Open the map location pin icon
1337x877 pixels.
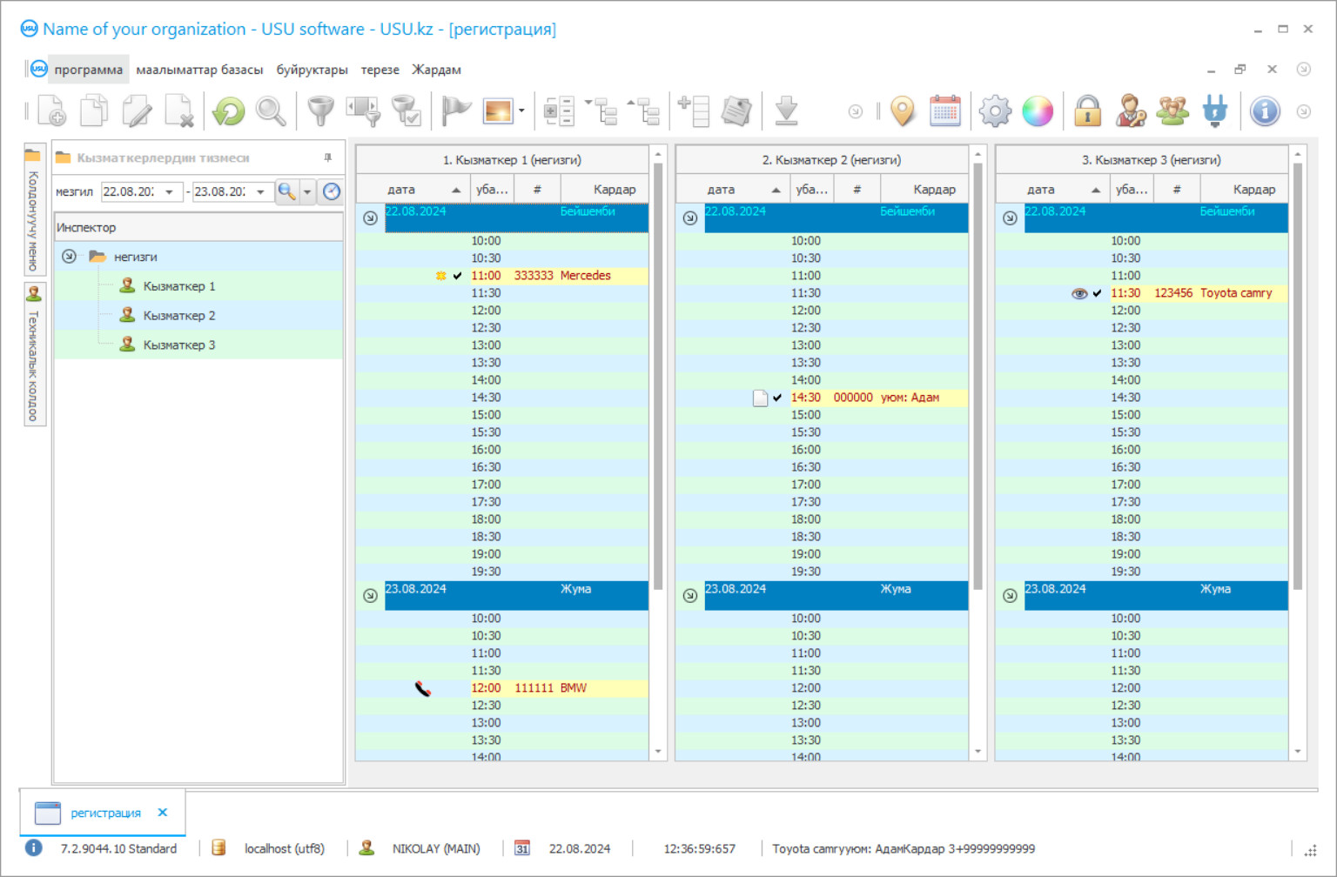[903, 111]
